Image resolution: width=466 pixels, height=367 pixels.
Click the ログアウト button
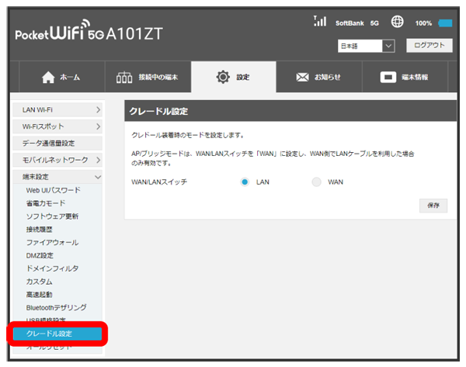click(x=427, y=46)
